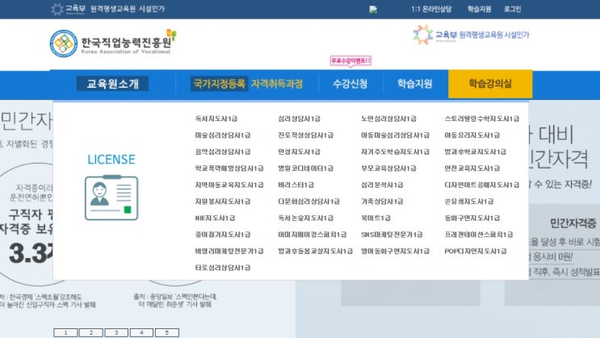600x338 pixels.
Task: Select 가족상담사1급
Action: pyautogui.click(x=382, y=202)
